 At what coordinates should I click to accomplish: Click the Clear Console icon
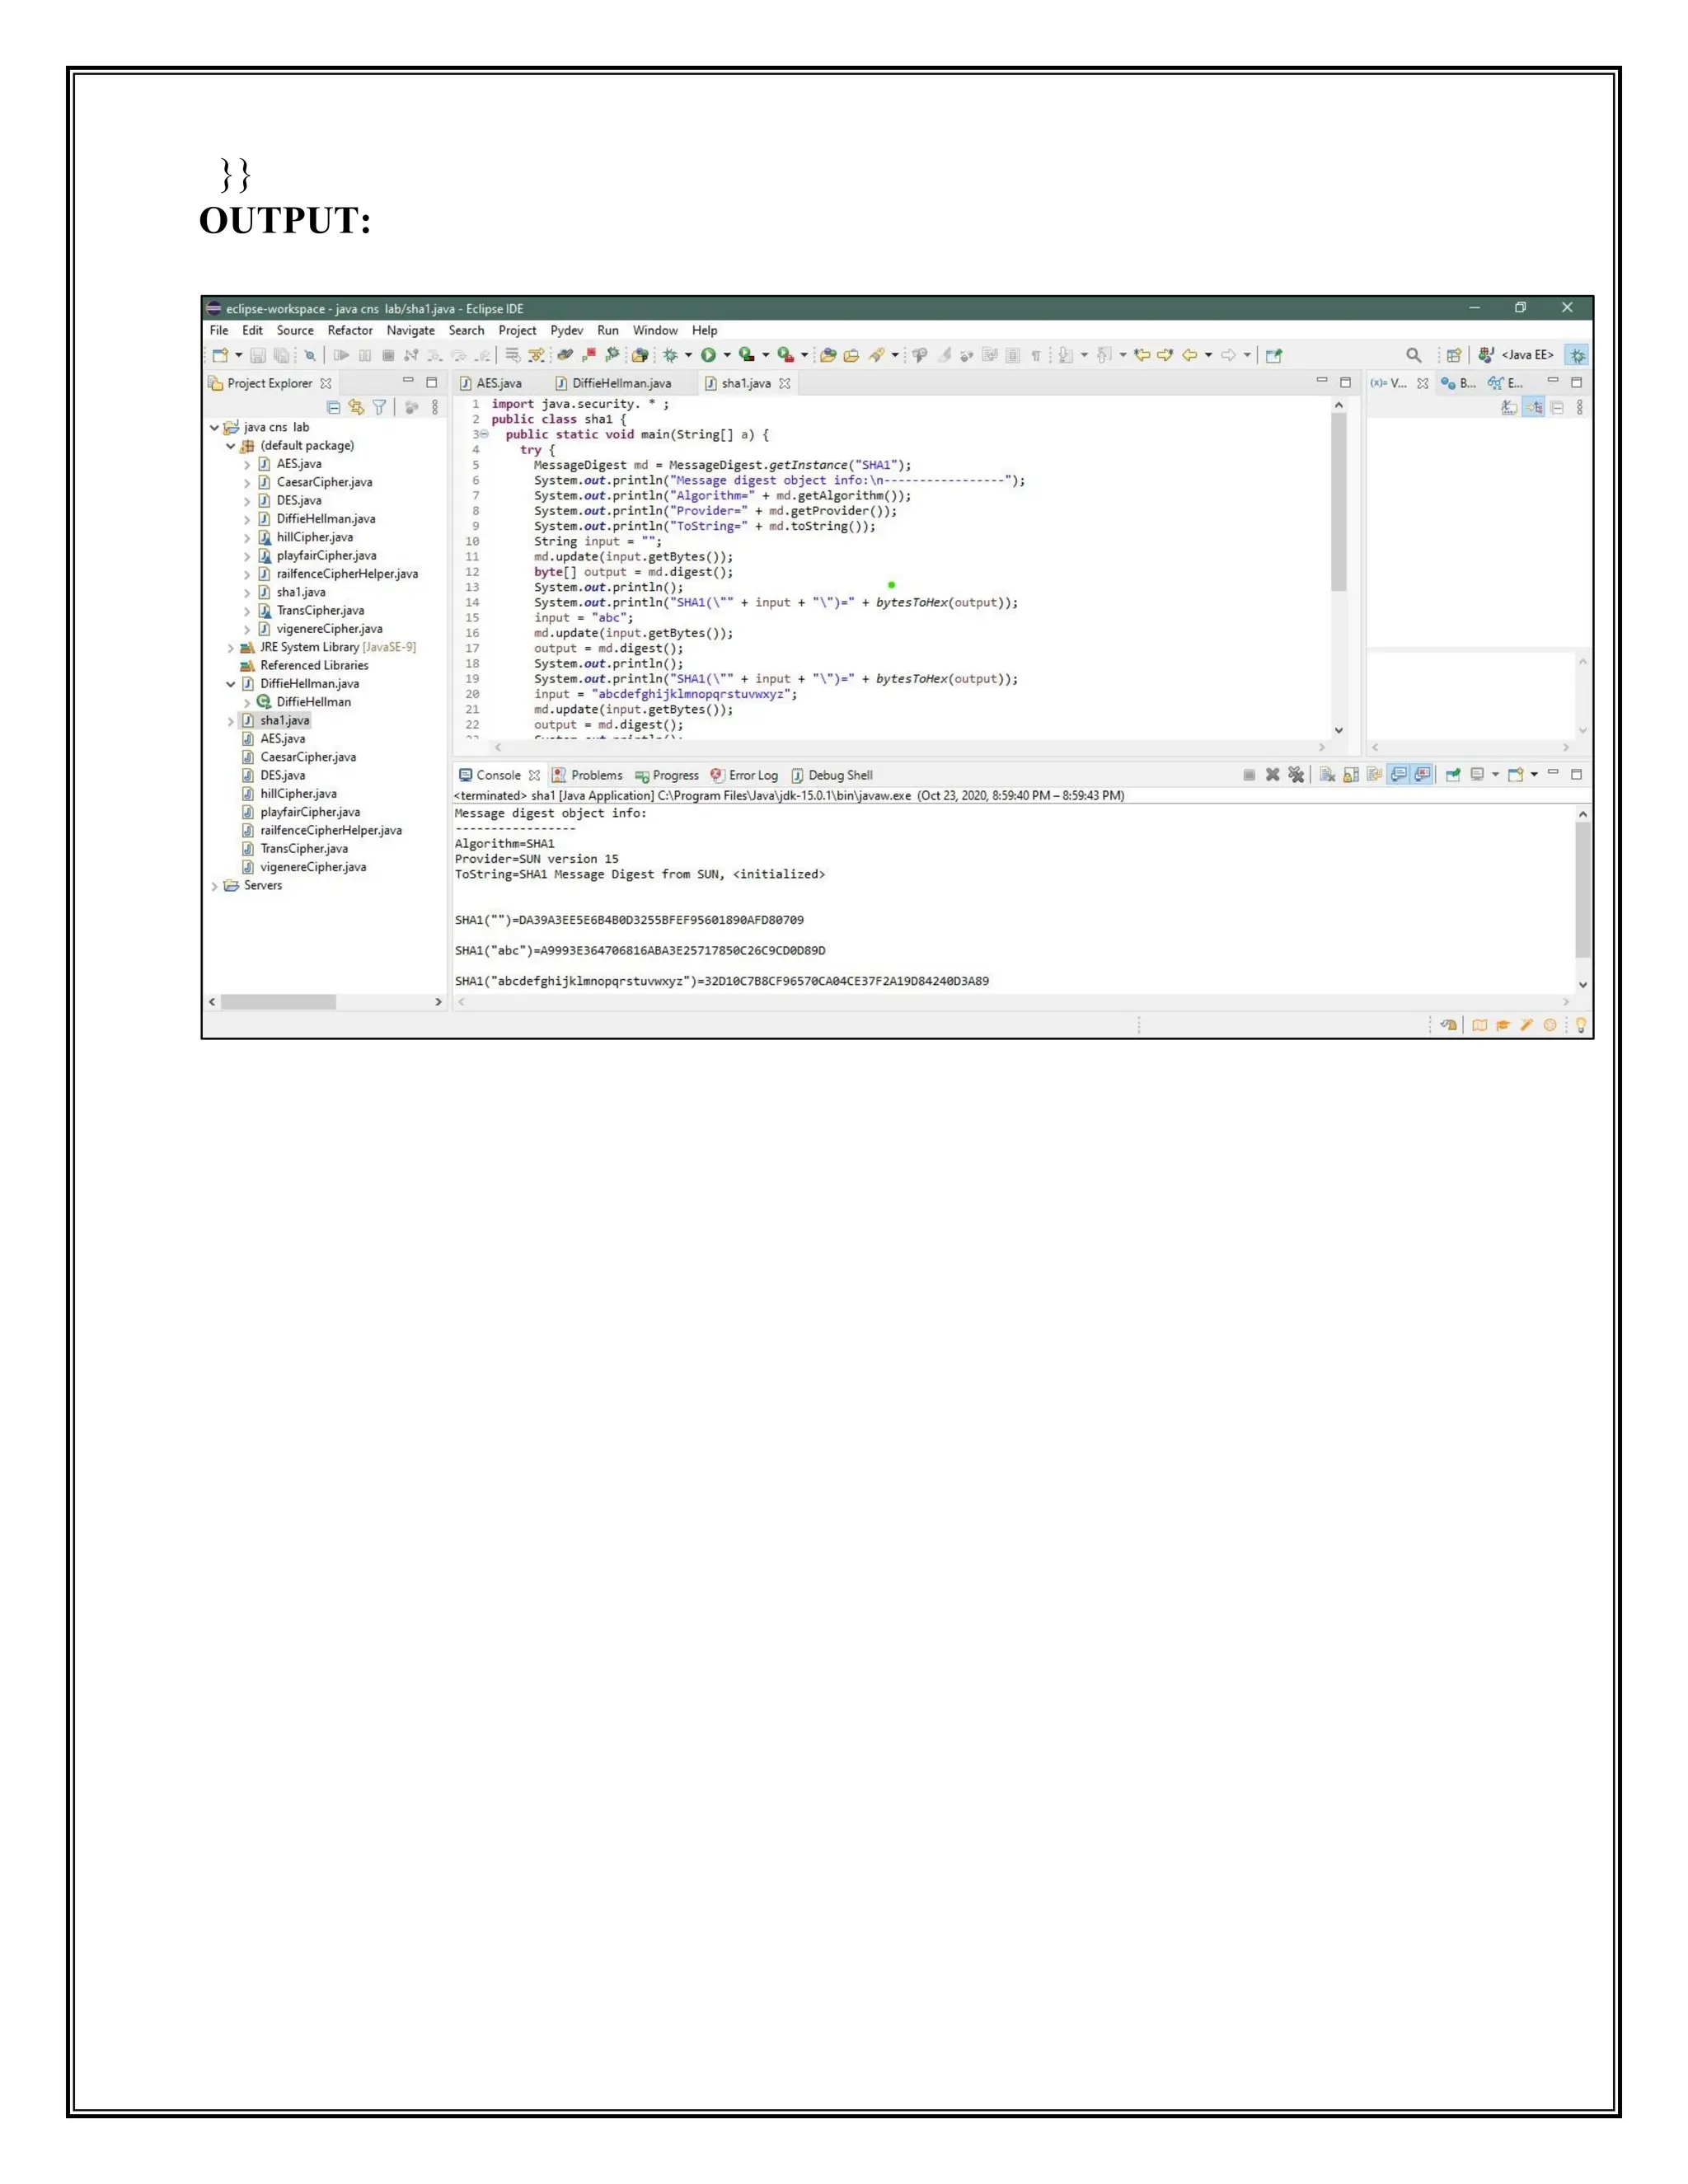tap(1327, 775)
